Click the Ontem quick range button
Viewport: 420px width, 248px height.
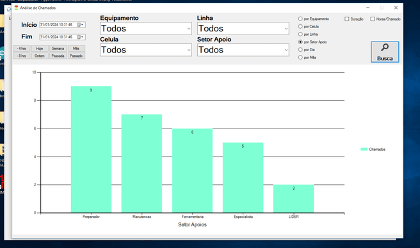40,56
